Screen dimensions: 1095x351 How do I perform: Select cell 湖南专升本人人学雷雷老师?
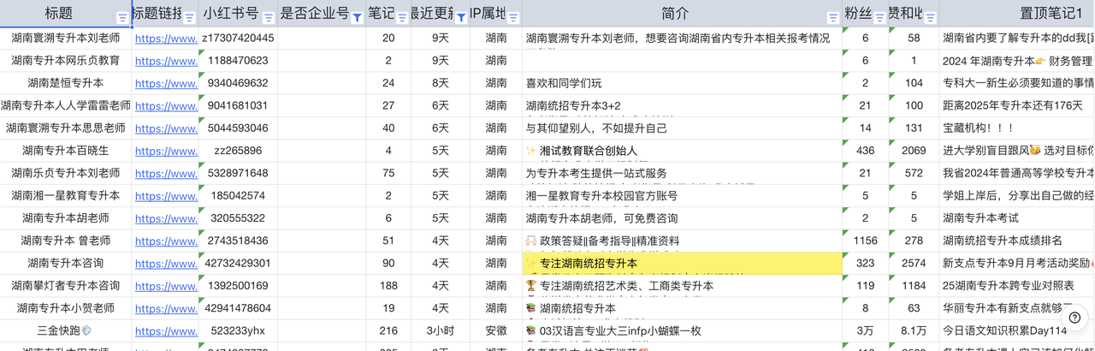[x=66, y=105]
